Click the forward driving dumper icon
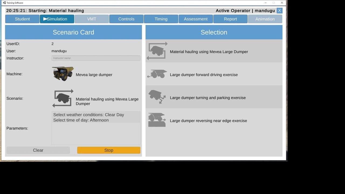 [157, 74]
